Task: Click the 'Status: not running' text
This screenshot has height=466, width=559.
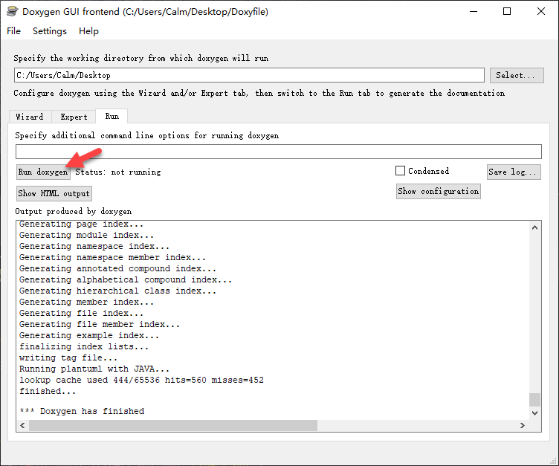Action: point(118,172)
